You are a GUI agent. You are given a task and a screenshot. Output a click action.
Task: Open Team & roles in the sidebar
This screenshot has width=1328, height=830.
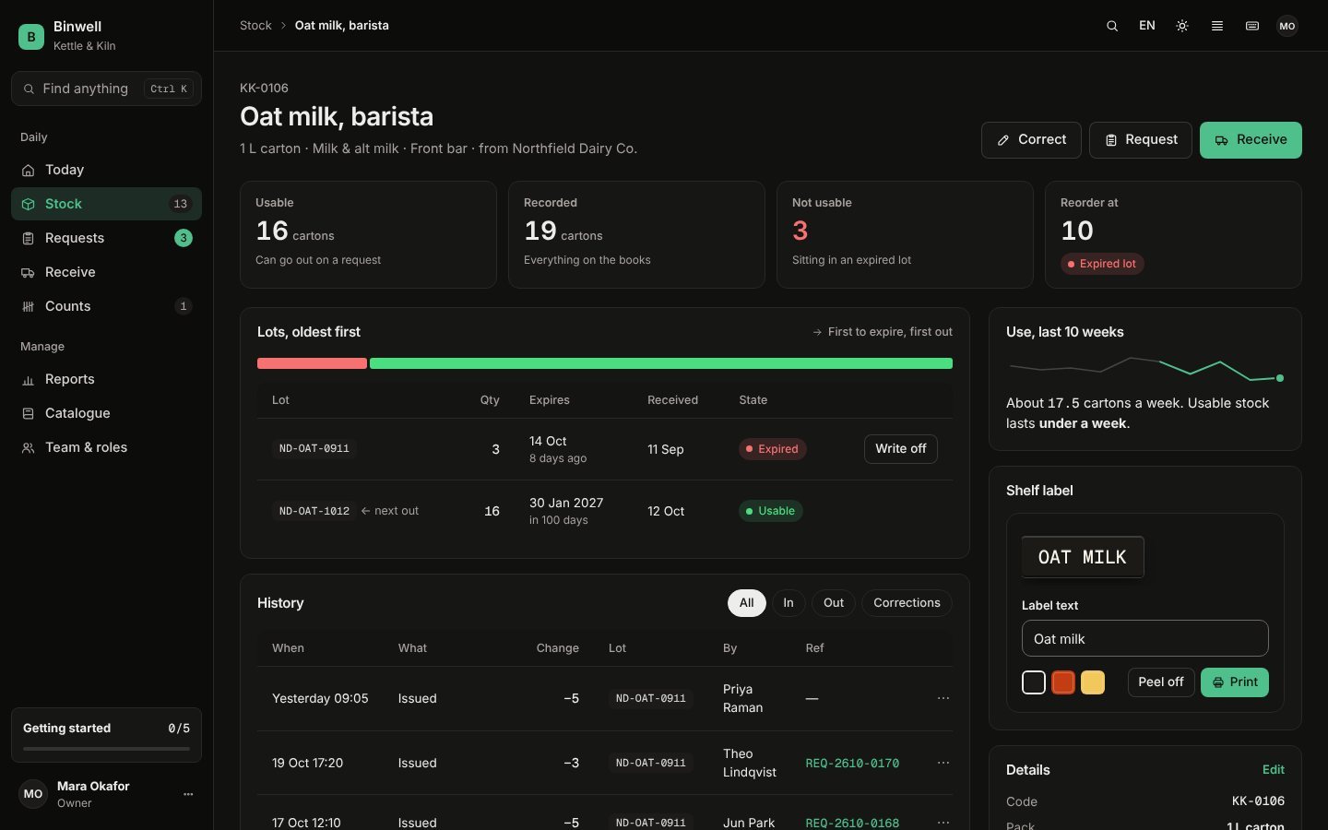[x=106, y=447]
